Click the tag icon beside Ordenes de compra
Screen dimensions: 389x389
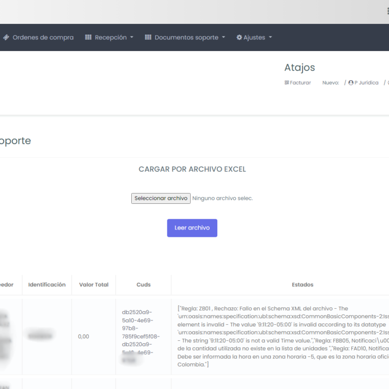click(6, 37)
